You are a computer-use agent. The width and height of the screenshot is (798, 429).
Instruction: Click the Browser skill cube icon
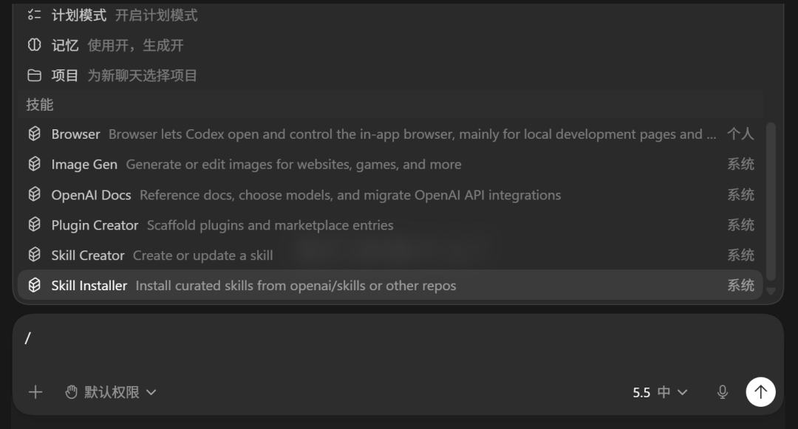34,134
